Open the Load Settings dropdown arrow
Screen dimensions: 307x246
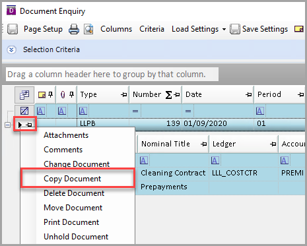click(x=224, y=29)
